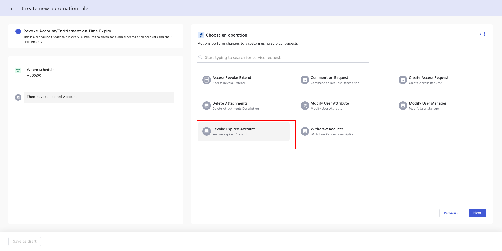Click the Modify User Manager icon
Screen dimensions: 502x251
click(x=403, y=106)
